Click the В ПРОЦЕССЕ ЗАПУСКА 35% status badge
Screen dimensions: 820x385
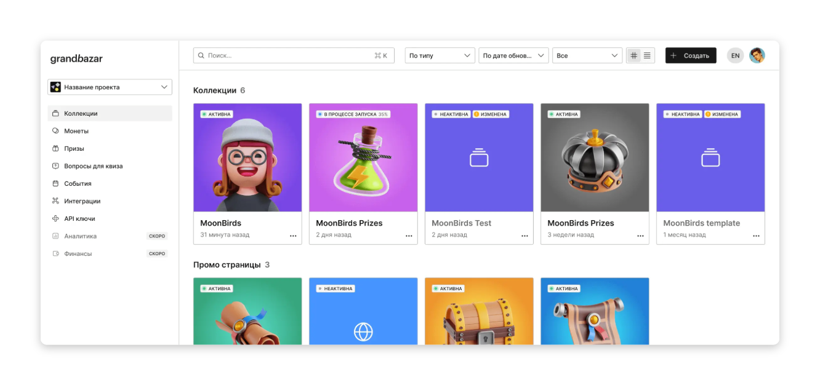353,114
